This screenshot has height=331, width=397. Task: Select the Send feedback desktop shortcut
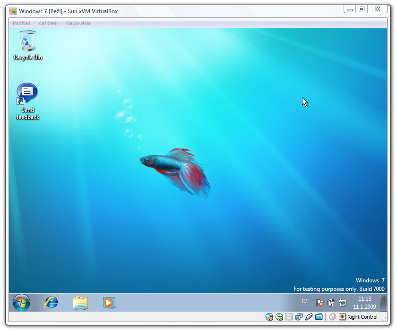point(27,101)
